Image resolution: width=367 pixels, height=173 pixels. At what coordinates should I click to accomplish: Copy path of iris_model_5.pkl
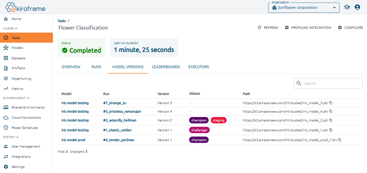pyautogui.click(x=331, y=103)
